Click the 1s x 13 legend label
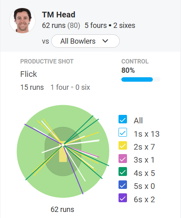Image resolution: width=181 pixels, height=218 pixels. pos(146,134)
